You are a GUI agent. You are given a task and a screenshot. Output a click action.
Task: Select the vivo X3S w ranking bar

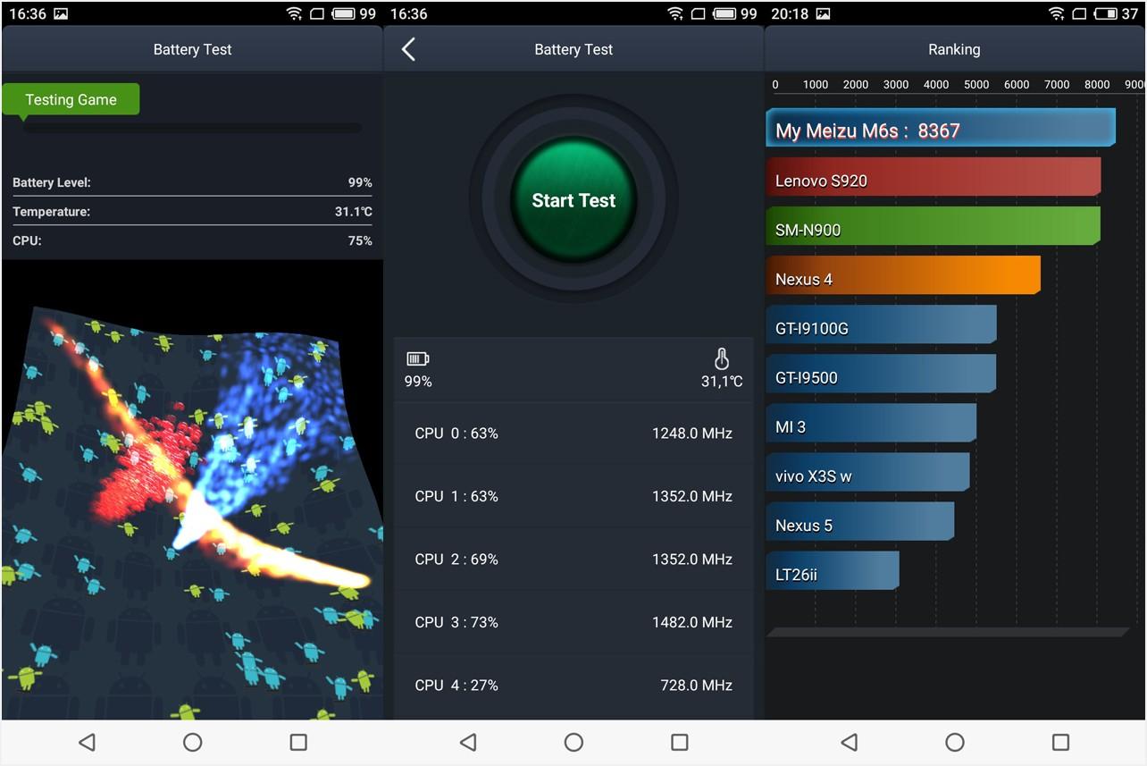coord(867,473)
